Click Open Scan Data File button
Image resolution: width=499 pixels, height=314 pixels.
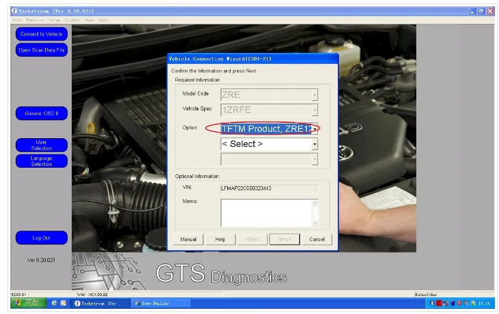(x=42, y=50)
